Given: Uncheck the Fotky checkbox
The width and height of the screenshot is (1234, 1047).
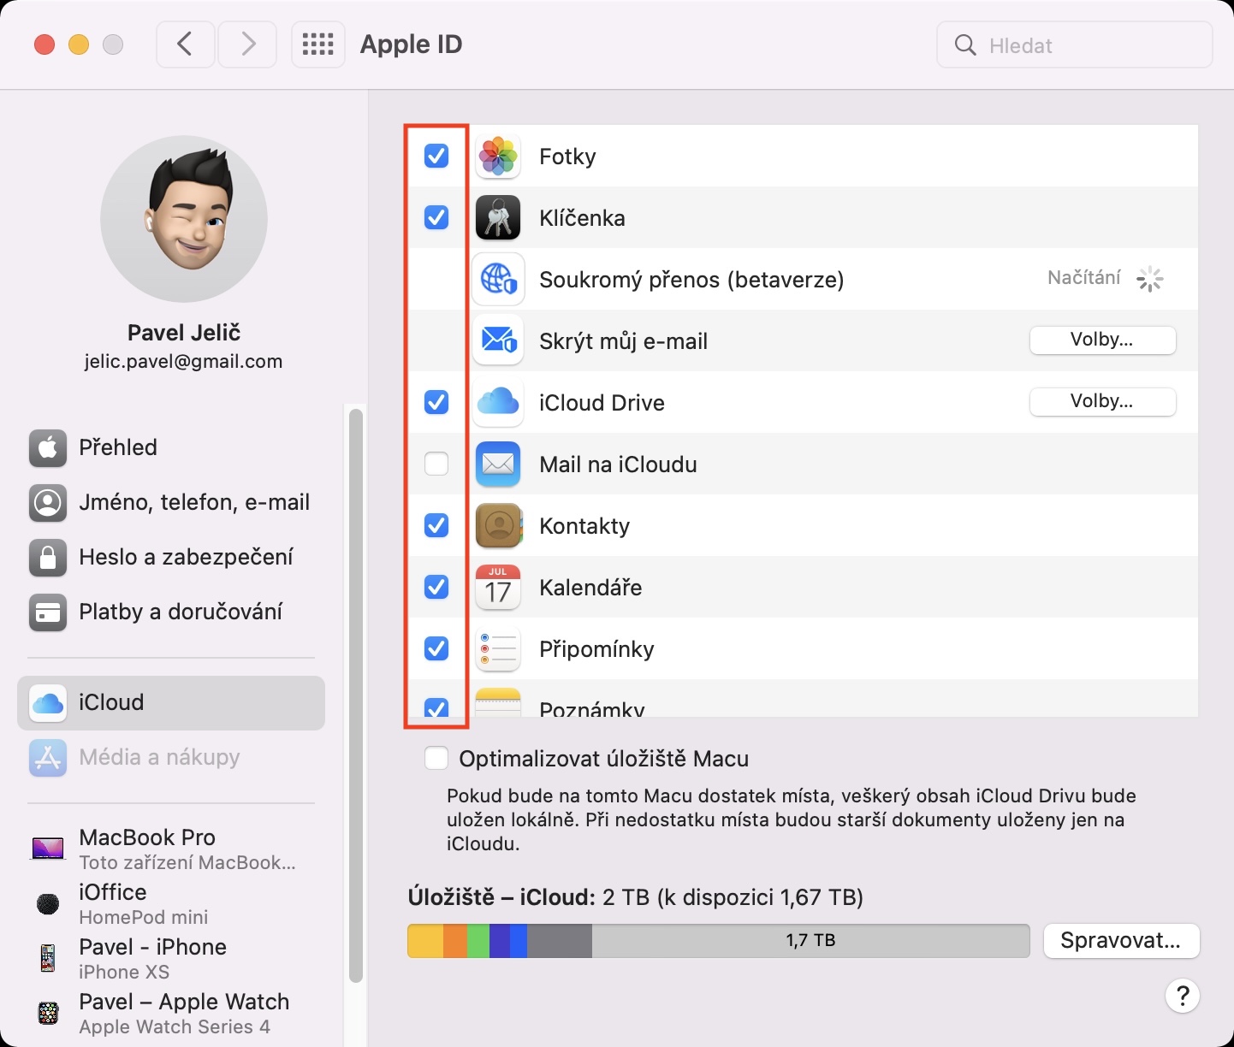Looking at the screenshot, I should tap(436, 157).
